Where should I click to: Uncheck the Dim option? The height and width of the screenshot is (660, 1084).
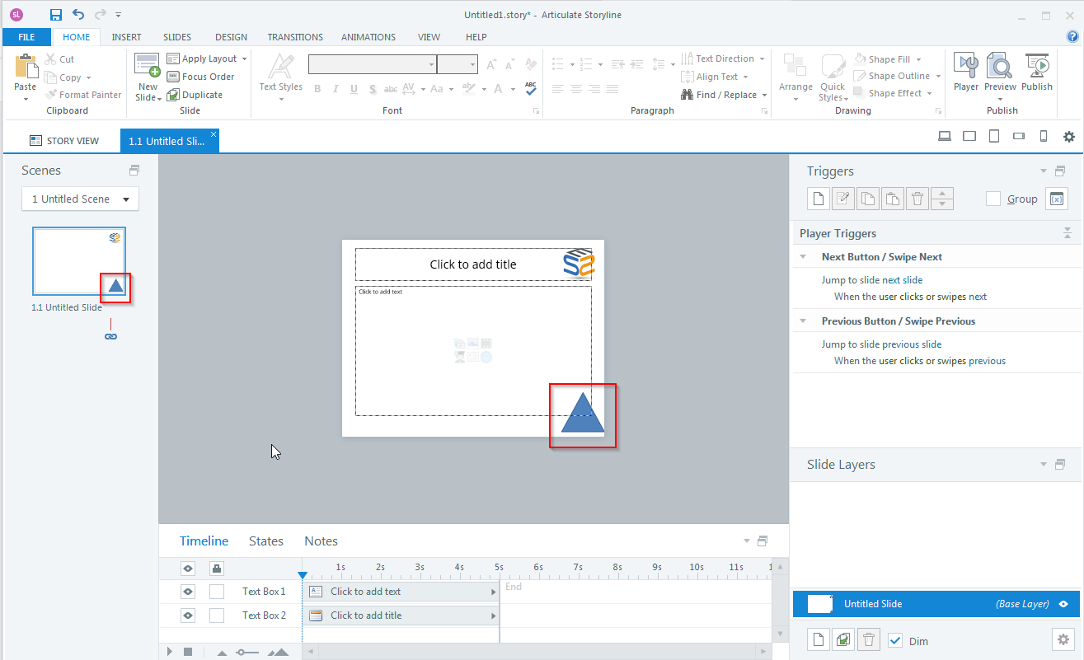tap(895, 640)
